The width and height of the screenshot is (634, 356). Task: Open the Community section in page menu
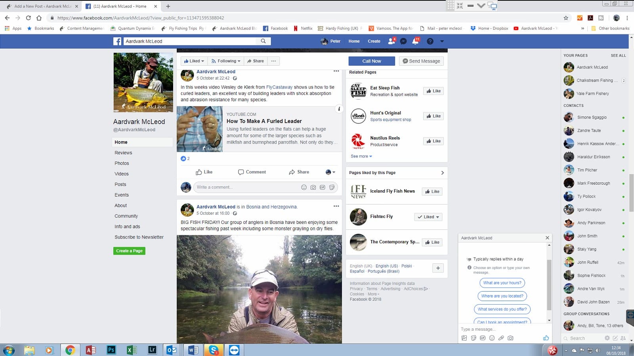(126, 216)
